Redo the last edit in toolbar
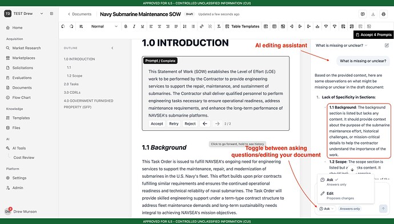394x224 pixels. (71, 26)
